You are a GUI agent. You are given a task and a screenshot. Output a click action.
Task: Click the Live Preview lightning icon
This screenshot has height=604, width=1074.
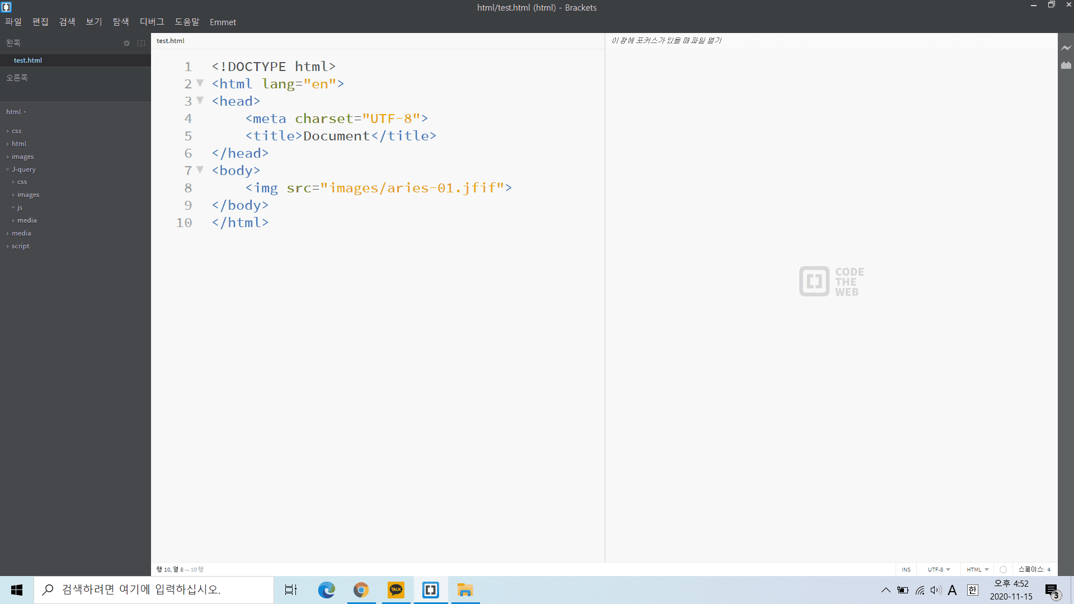coord(1066,48)
